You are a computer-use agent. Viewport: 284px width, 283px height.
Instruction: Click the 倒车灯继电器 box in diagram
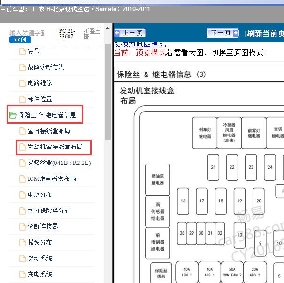pyautogui.click(x=205, y=133)
